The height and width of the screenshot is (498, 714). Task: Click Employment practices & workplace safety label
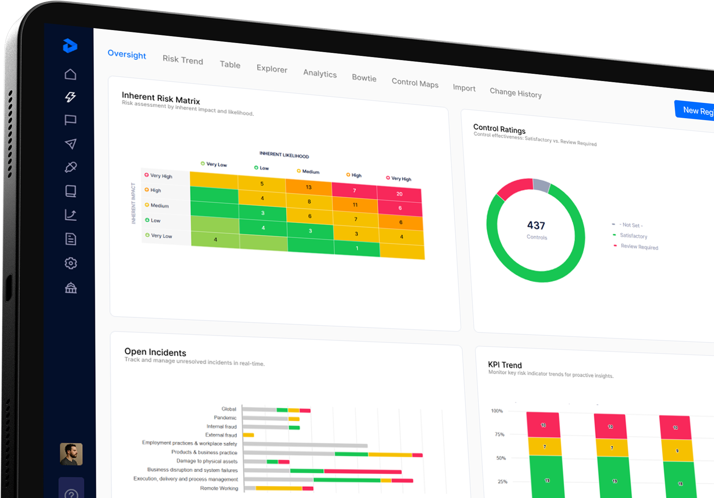pyautogui.click(x=190, y=443)
